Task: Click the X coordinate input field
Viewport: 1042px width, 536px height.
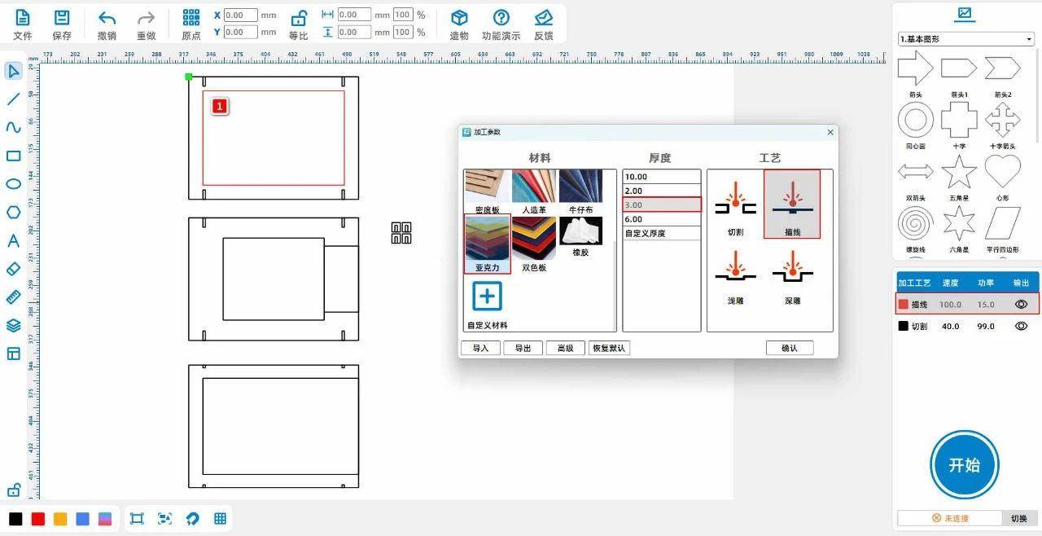Action: (240, 15)
